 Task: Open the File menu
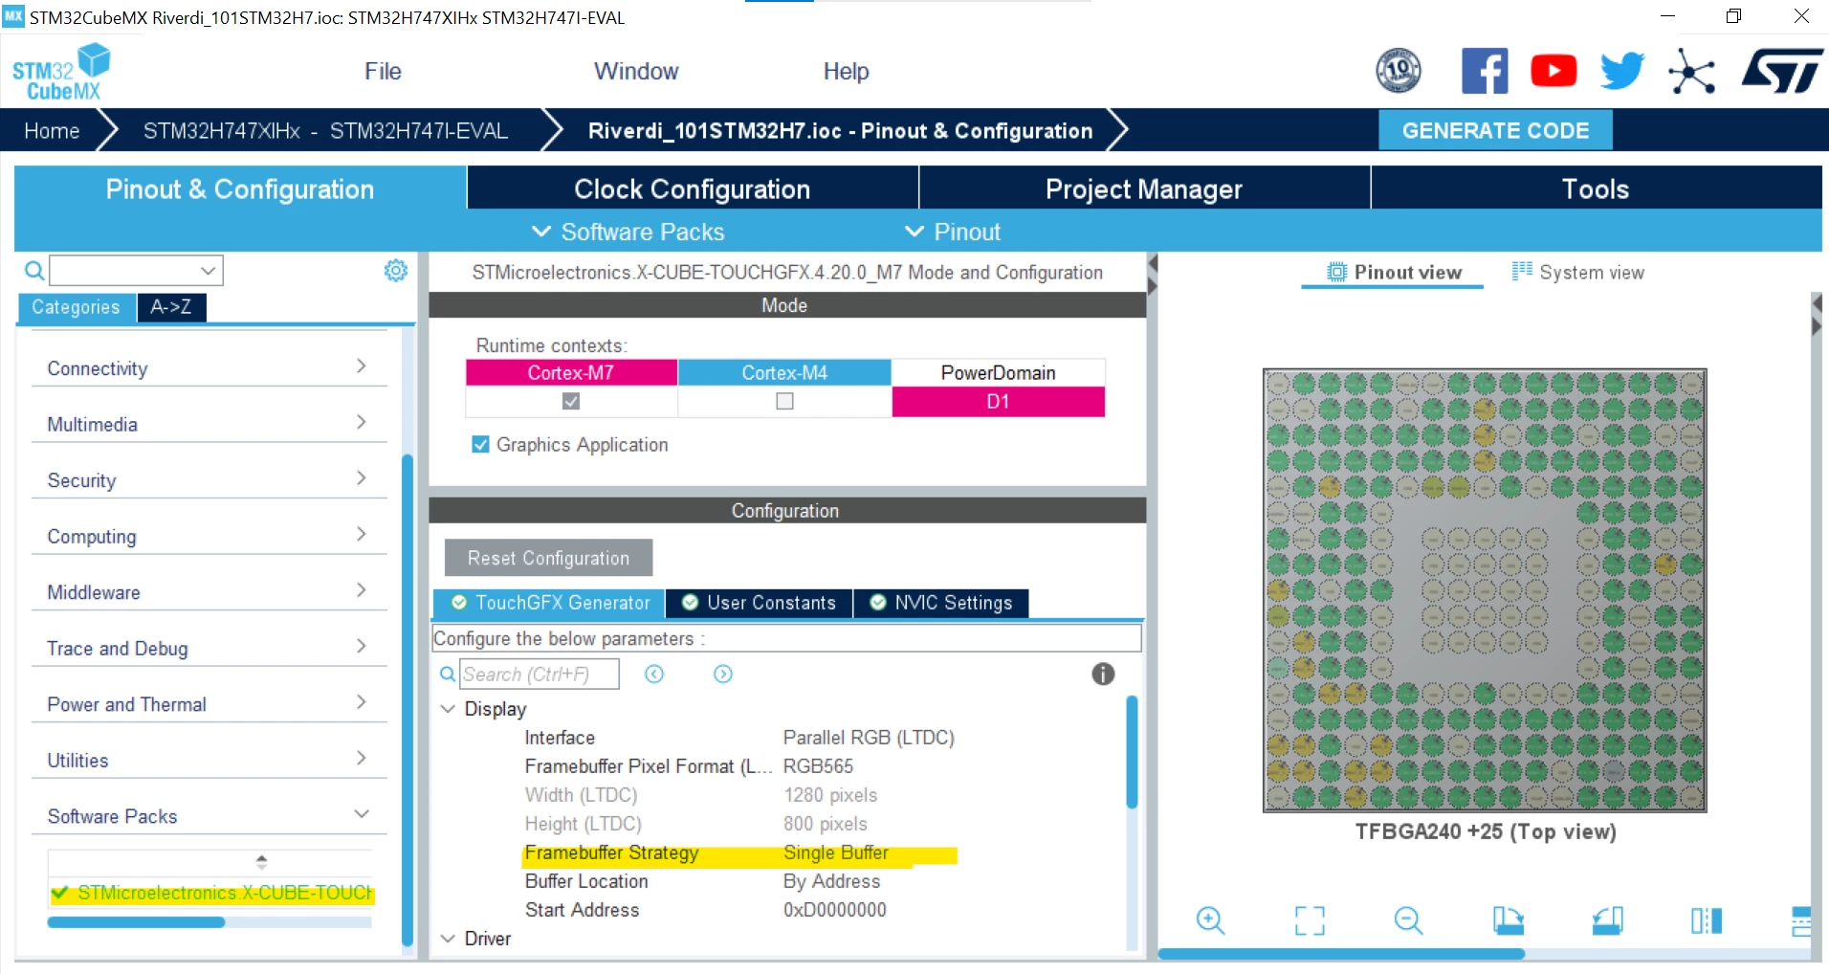point(383,71)
